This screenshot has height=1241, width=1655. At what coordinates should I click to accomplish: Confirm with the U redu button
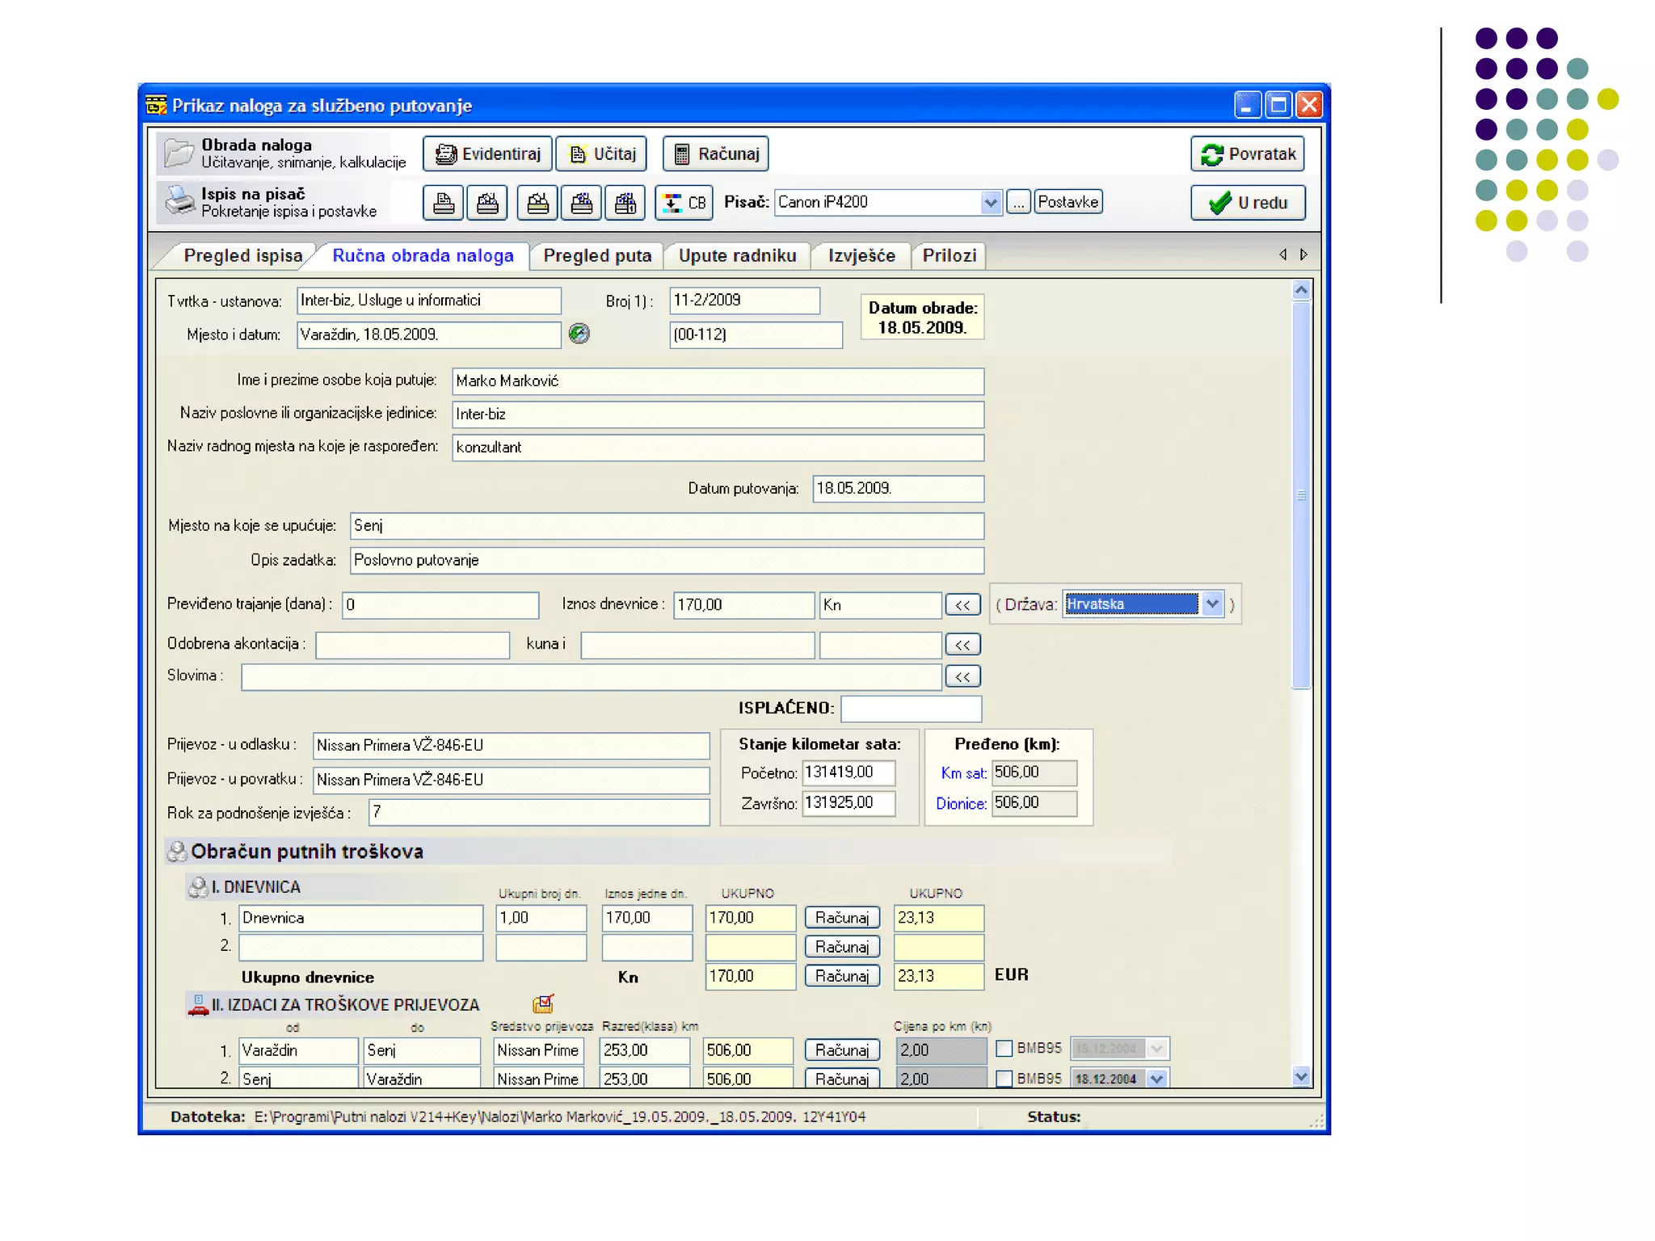pyautogui.click(x=1247, y=202)
